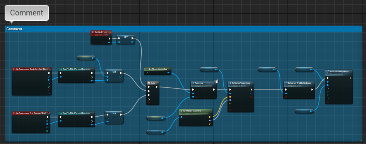Click the comment box's bottom-right resize handle
The image size is (366, 144).
361,140
